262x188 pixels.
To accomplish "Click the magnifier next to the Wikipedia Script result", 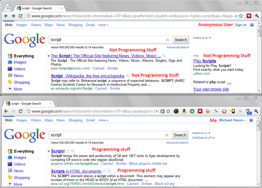I will 127,76.
